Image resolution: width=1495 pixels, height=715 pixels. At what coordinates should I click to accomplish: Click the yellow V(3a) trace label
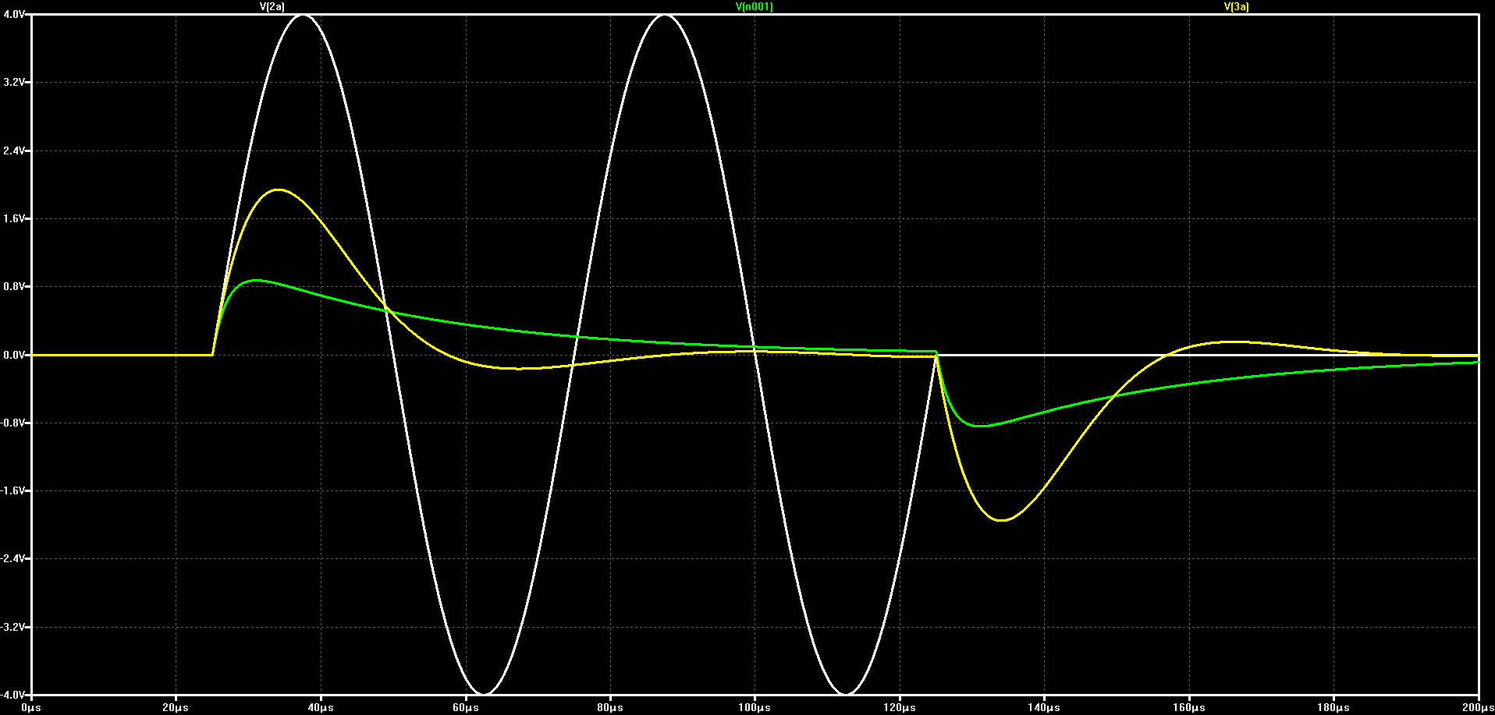point(1237,7)
